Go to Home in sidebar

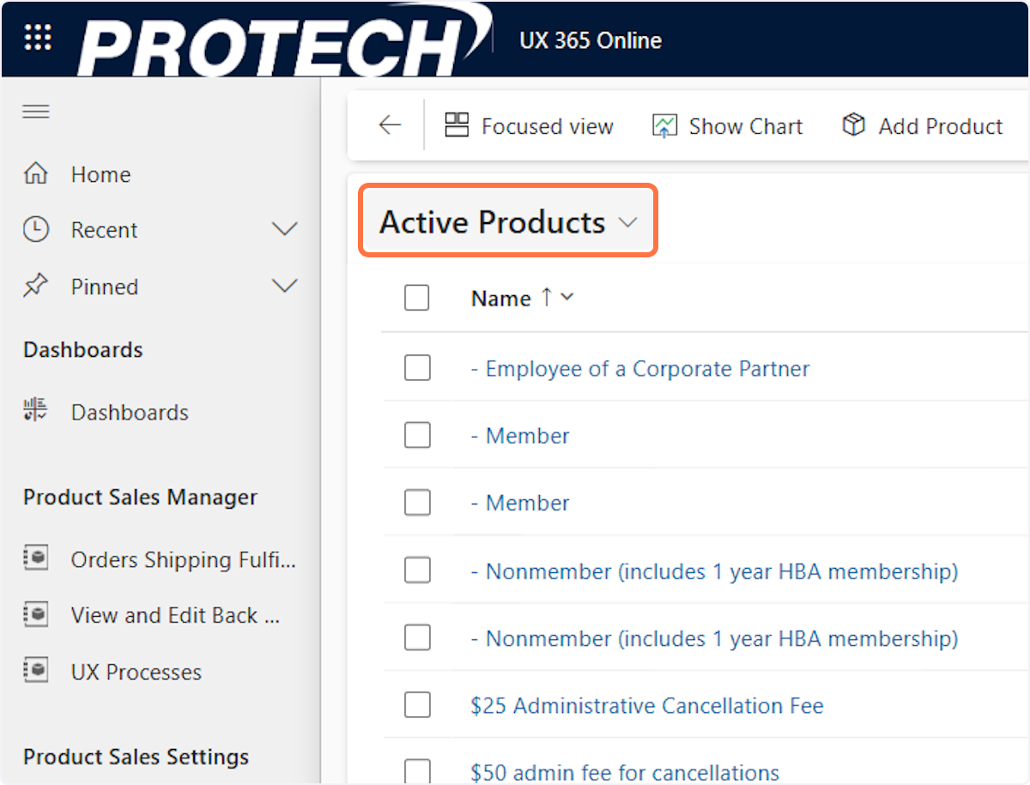pos(100,175)
